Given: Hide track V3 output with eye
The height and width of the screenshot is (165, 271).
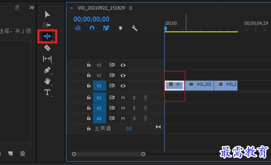Looking at the screenshot, I should coord(123,65).
